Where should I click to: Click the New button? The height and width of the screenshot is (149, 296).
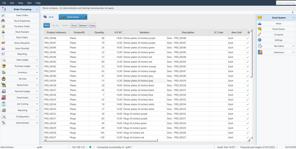click(47, 25)
